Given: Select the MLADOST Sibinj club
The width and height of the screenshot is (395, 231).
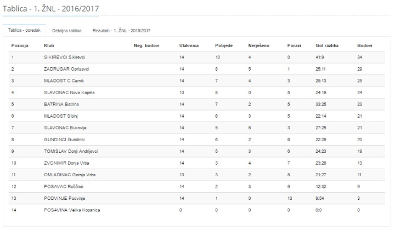Looking at the screenshot, I should tap(61, 116).
